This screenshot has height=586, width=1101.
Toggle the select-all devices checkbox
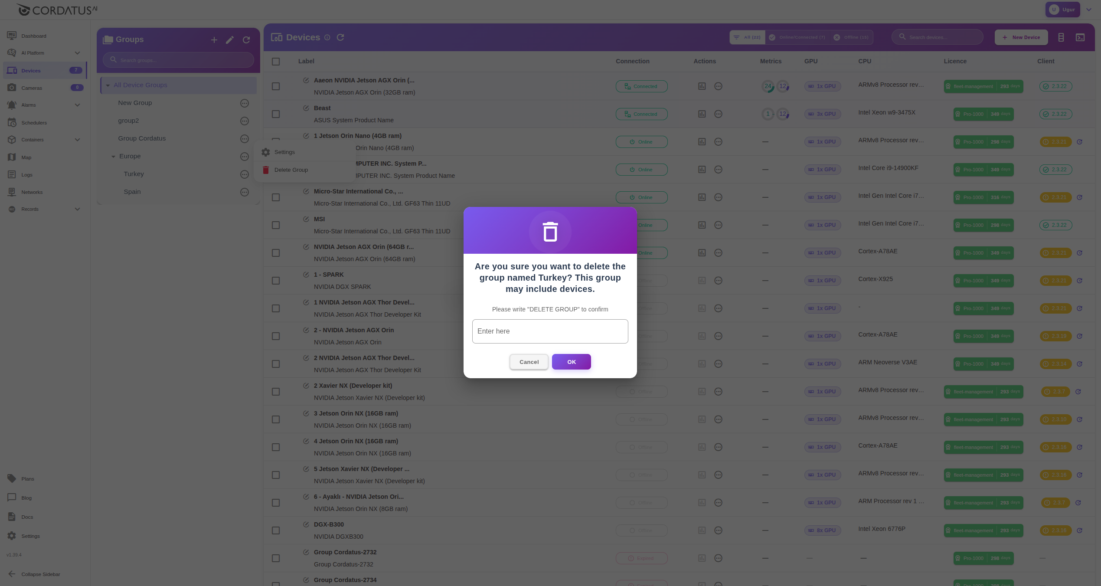tap(276, 62)
